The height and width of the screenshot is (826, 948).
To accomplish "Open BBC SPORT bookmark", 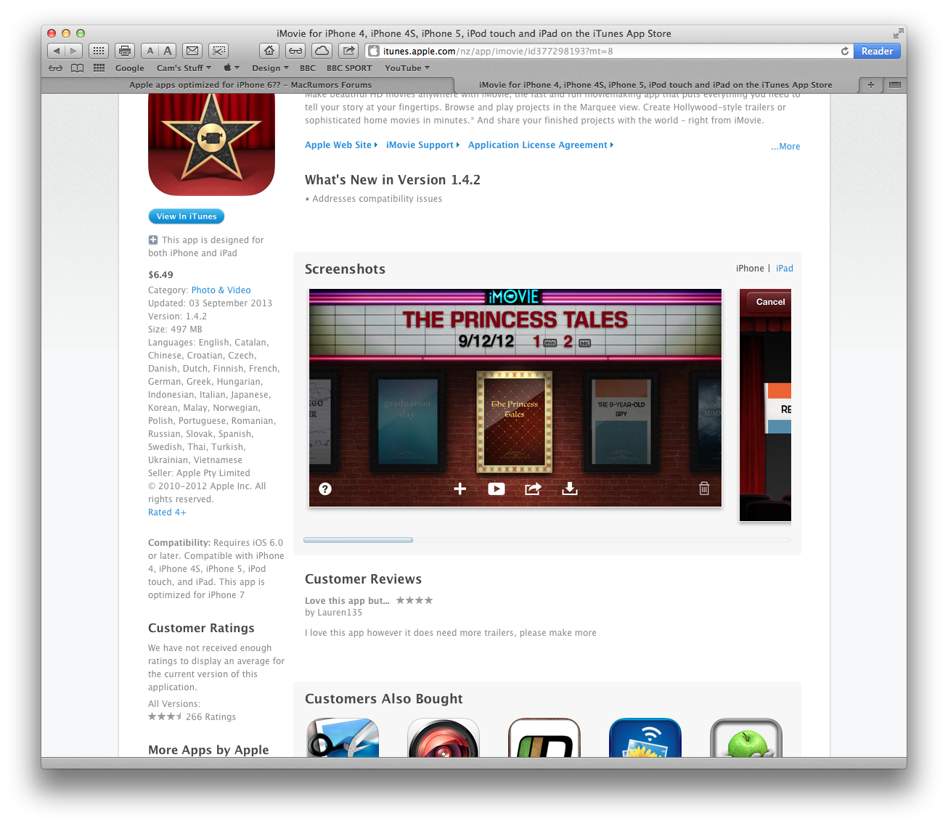I will [x=349, y=68].
